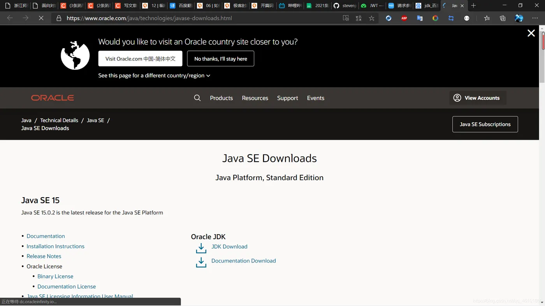Click the globe icon in banner

75,55
